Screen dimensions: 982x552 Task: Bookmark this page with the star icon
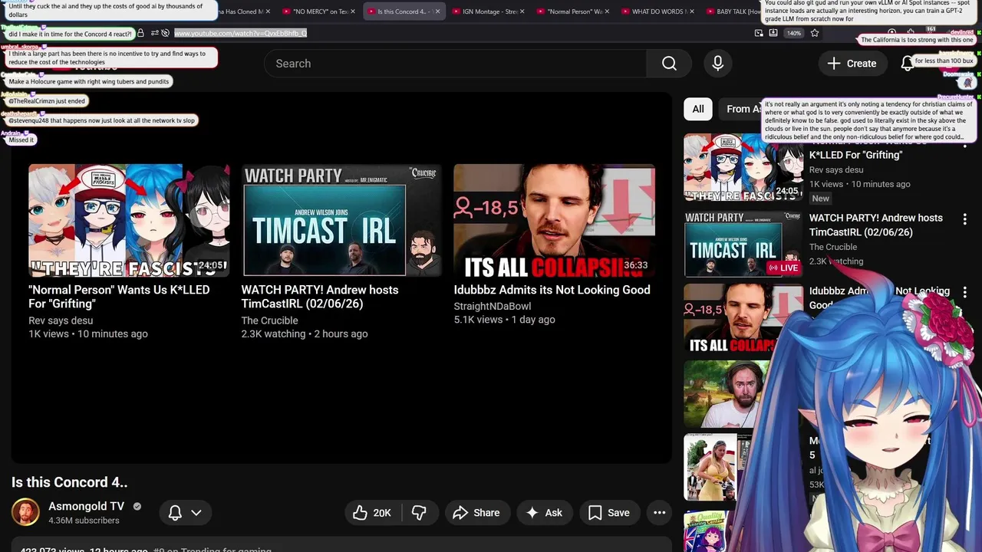click(x=815, y=33)
